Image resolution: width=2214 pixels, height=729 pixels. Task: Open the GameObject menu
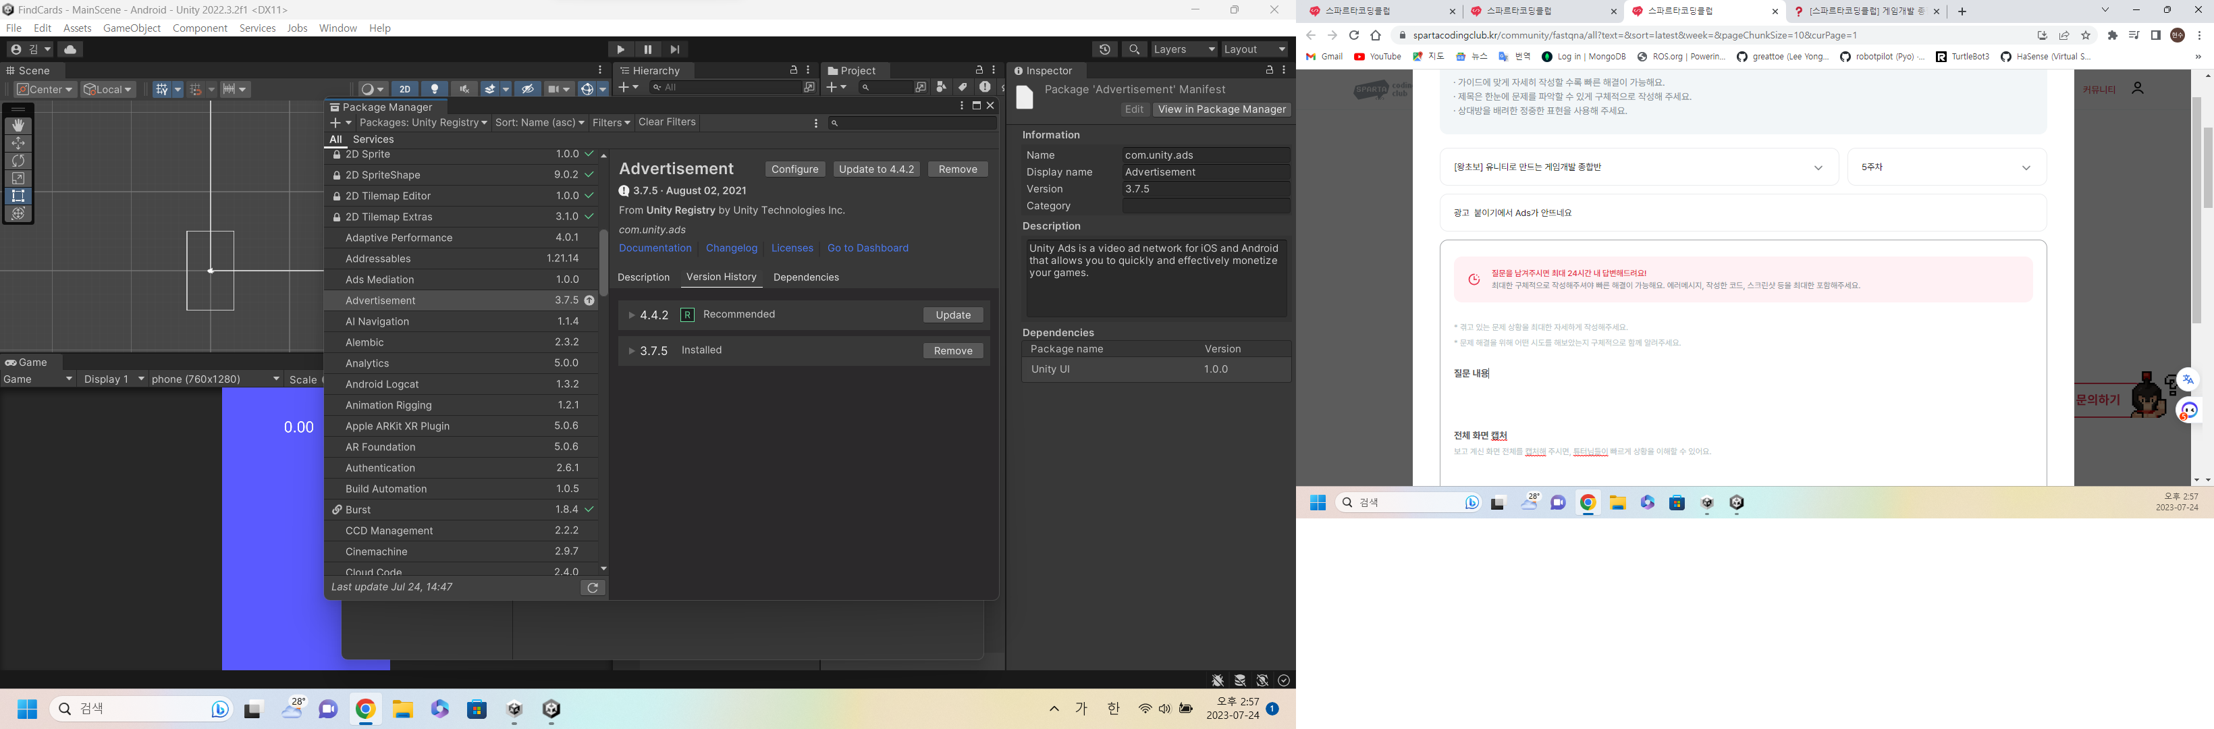[x=132, y=28]
